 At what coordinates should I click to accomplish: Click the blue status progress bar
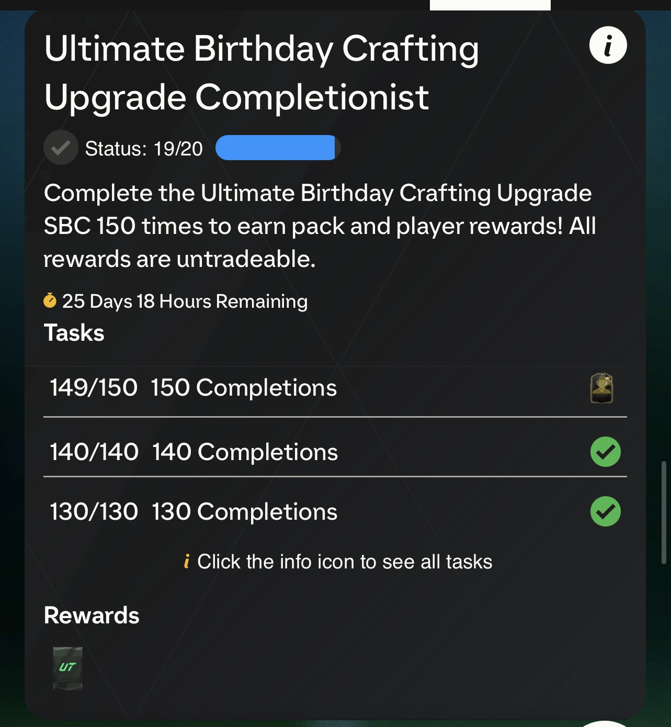(277, 148)
